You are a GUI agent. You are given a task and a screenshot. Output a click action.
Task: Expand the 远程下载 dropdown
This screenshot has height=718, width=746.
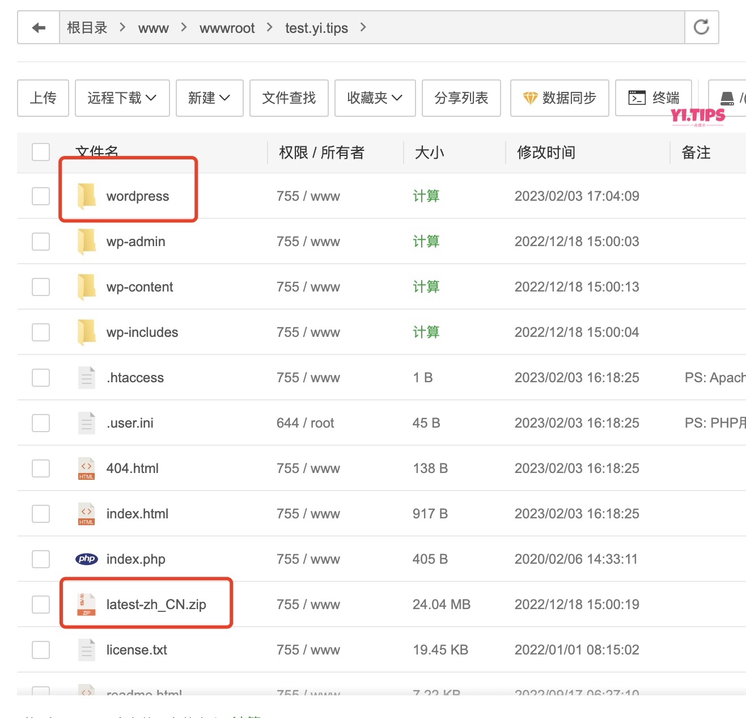121,98
